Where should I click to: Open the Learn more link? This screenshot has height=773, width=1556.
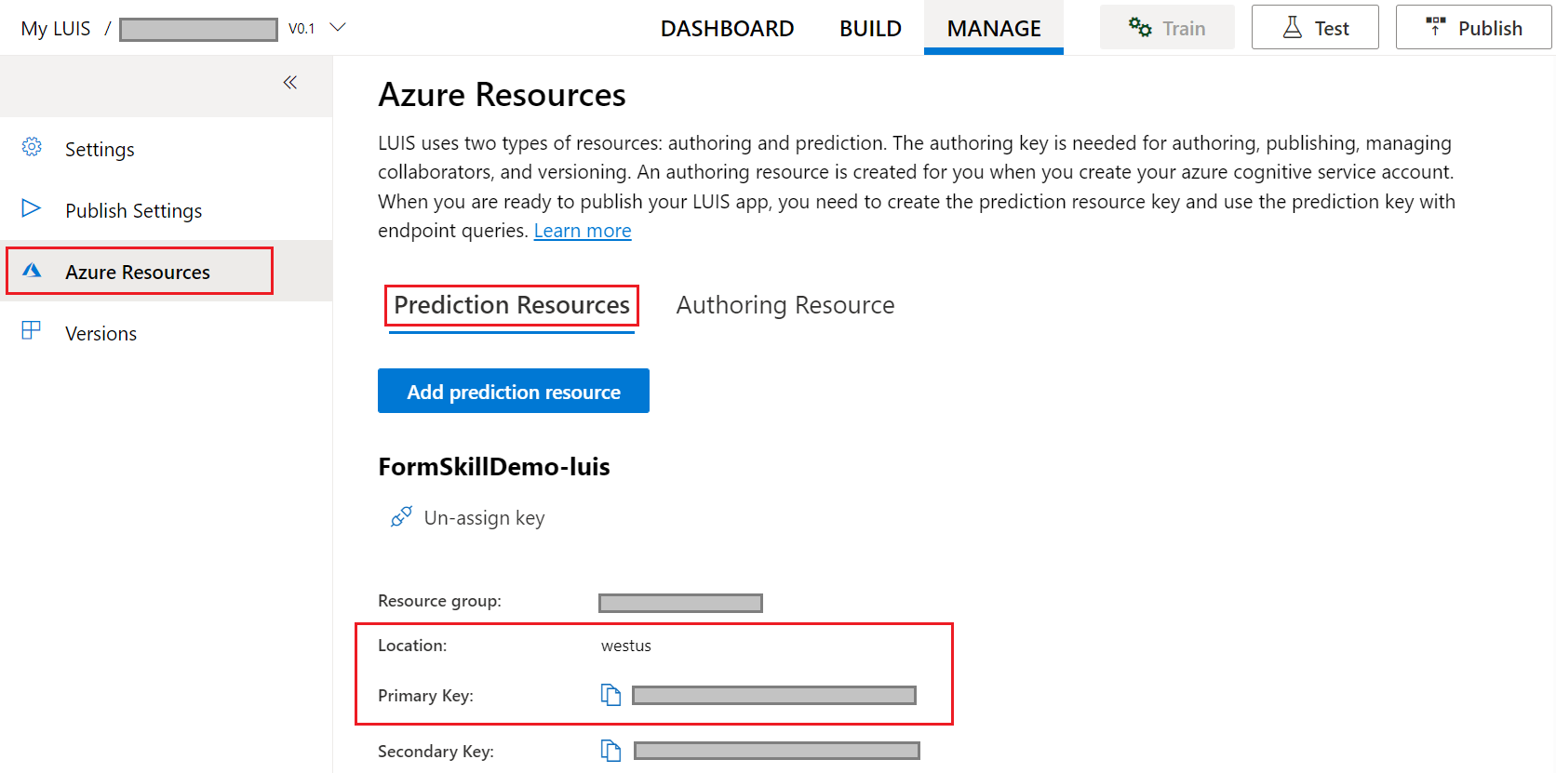tap(583, 231)
